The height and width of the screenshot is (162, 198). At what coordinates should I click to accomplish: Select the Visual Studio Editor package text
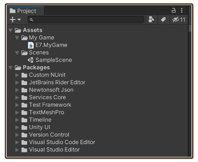pyautogui.click(x=54, y=150)
